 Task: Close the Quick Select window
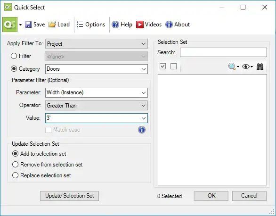tap(265, 7)
